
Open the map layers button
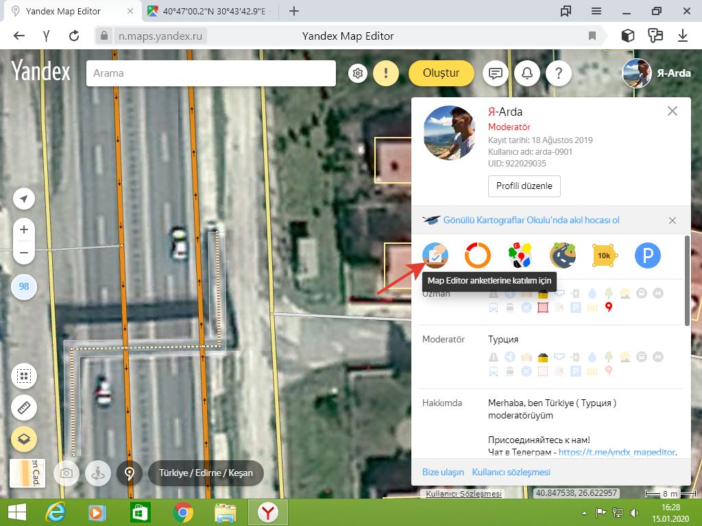24,439
